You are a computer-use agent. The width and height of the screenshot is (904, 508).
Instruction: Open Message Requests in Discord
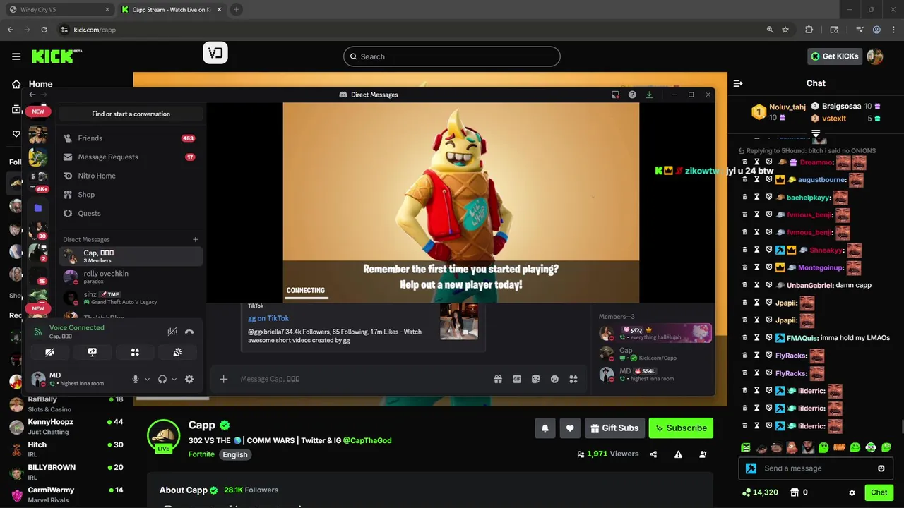pos(131,157)
